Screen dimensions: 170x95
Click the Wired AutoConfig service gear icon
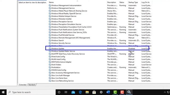coord(50,56)
